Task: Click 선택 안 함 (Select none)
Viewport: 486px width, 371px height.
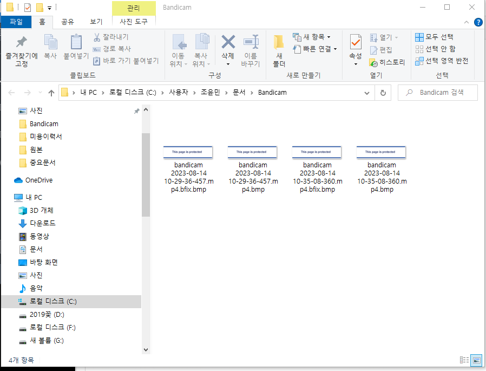Action: click(x=436, y=49)
